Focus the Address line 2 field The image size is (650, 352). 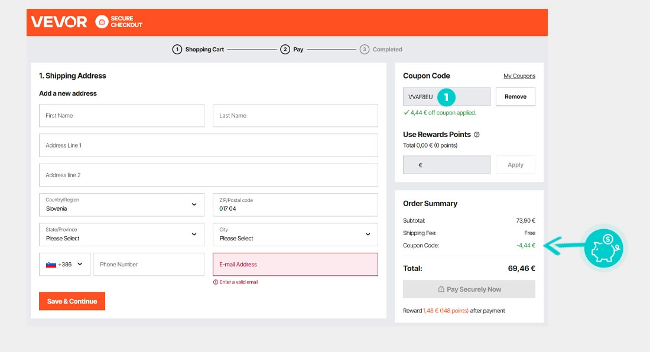pos(209,175)
